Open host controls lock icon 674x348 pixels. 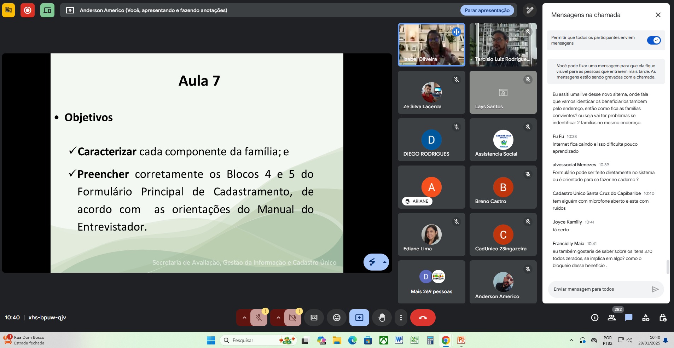[x=663, y=318]
